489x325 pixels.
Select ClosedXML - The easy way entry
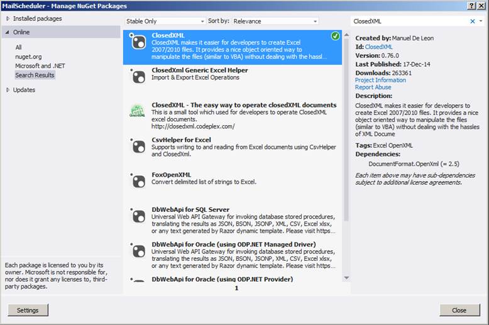[233, 118]
